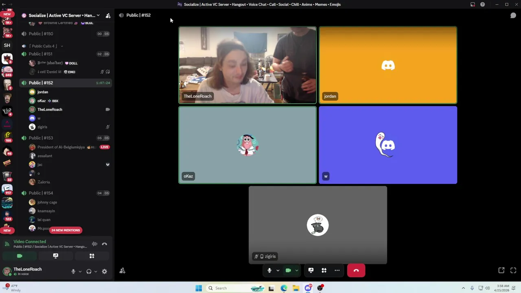
Task: Open more options ellipsis in call bar
Action: click(337, 270)
